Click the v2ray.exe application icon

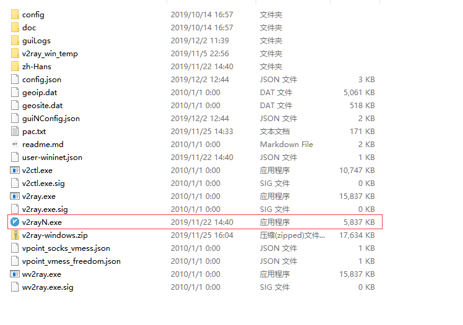(15, 196)
